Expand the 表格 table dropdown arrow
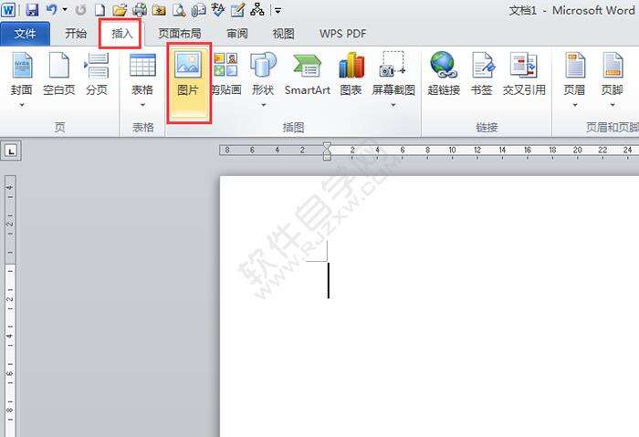Screen dimensions: 639x437 (x=142, y=105)
